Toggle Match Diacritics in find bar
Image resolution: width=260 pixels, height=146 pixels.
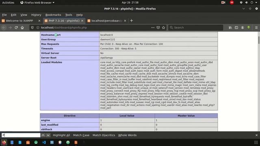(104, 135)
